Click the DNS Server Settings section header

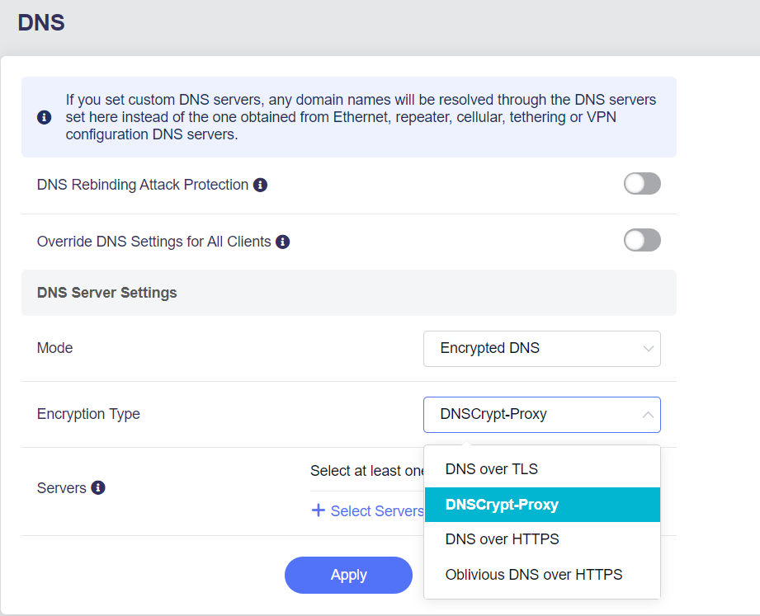click(107, 293)
